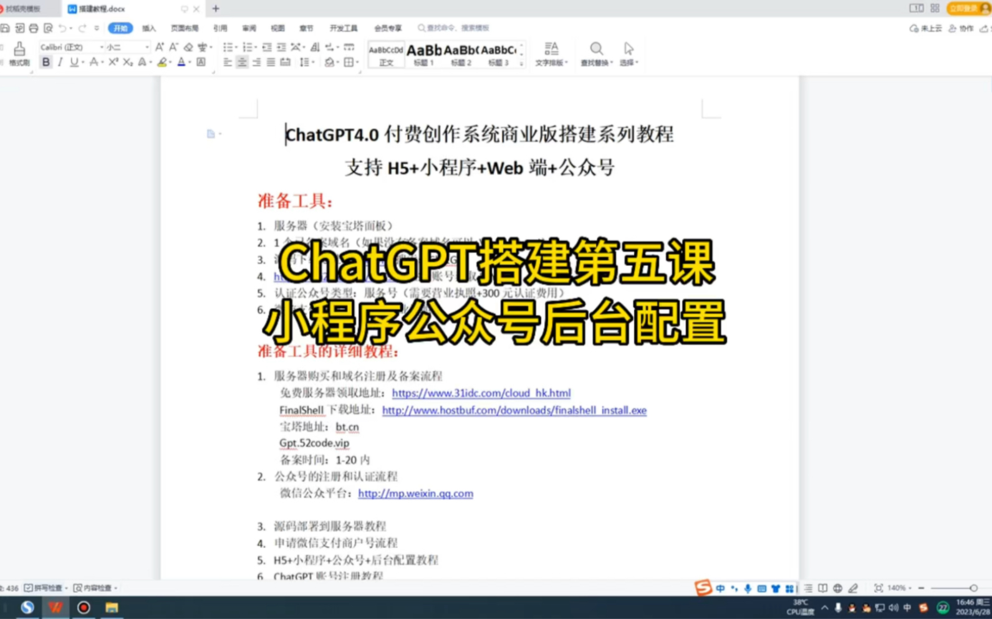This screenshot has height=619, width=992.
Task: Open Print Preview from quick access bar
Action: tap(48, 28)
